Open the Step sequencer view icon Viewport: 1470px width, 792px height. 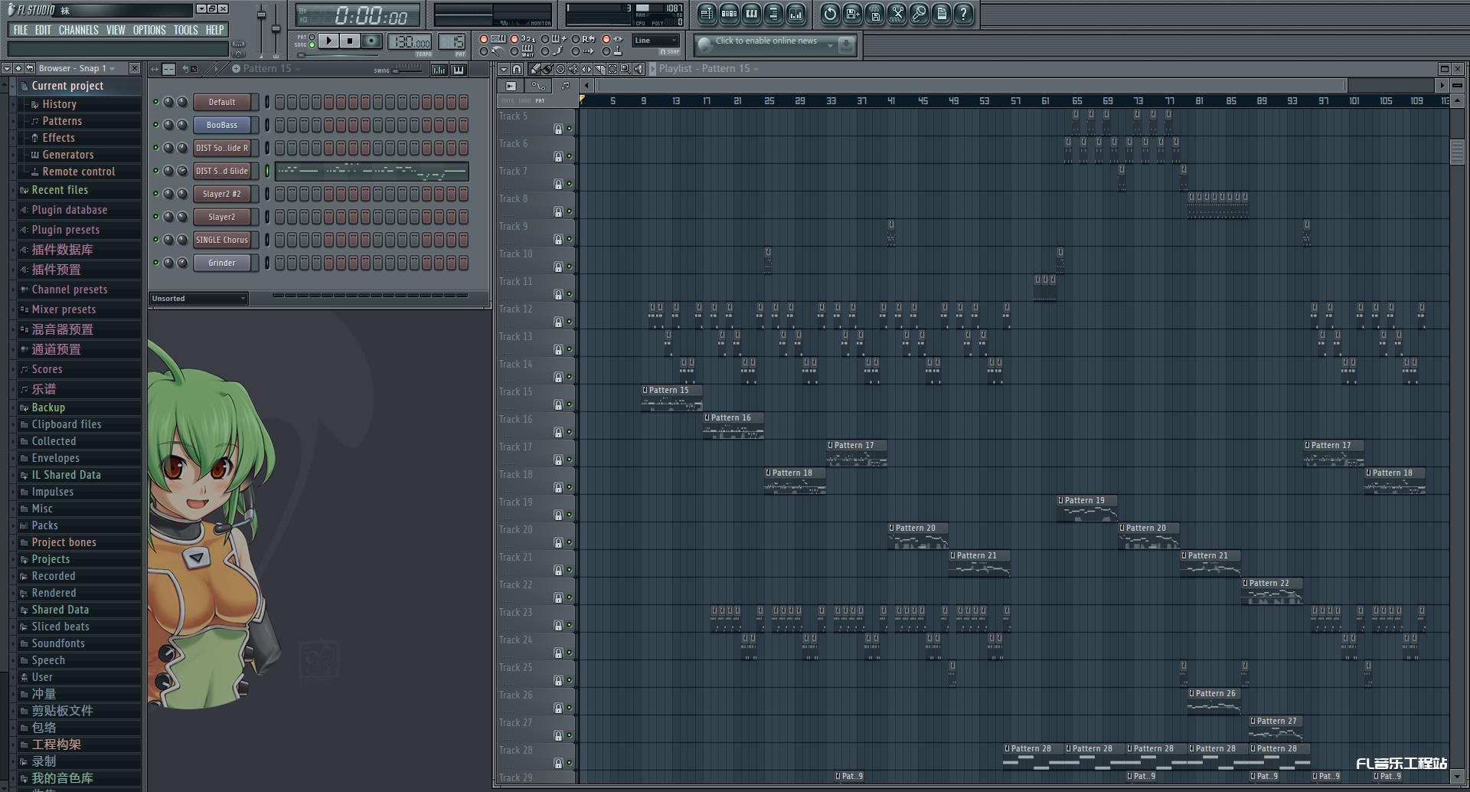point(729,13)
